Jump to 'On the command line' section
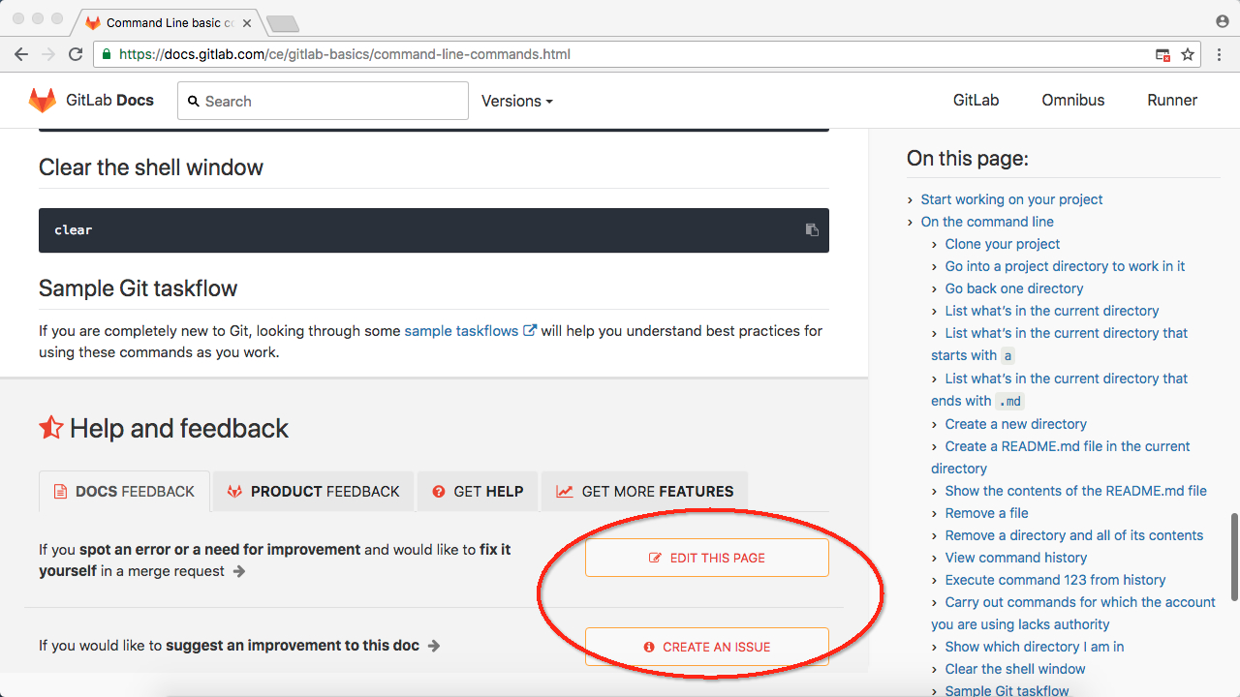The image size is (1240, 697). tap(987, 222)
